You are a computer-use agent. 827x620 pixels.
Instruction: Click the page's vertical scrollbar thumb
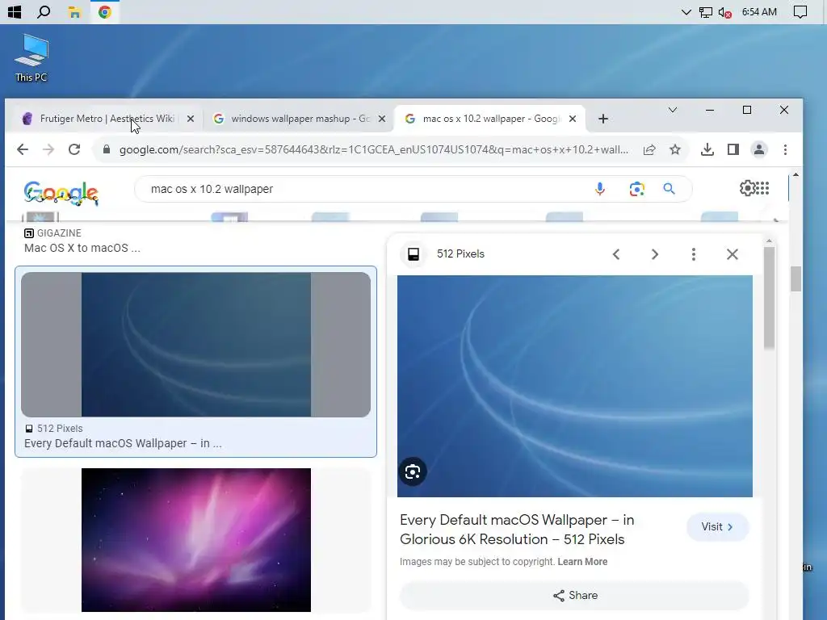pyautogui.click(x=796, y=279)
